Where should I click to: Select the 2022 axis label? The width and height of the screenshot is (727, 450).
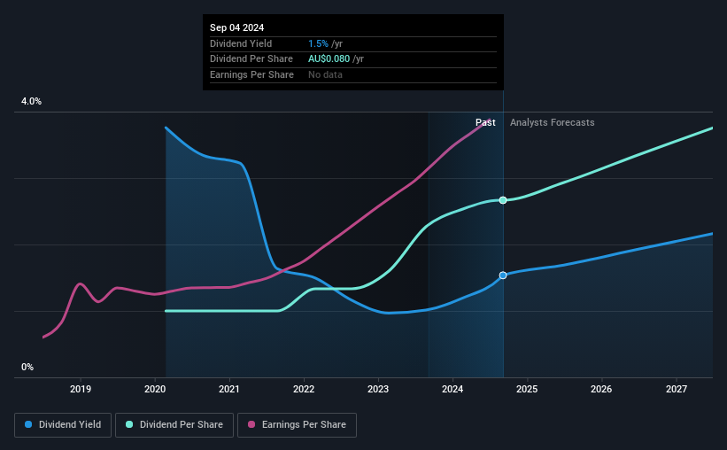pyautogui.click(x=304, y=389)
